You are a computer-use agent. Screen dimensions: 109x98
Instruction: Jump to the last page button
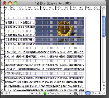(x=40, y=93)
